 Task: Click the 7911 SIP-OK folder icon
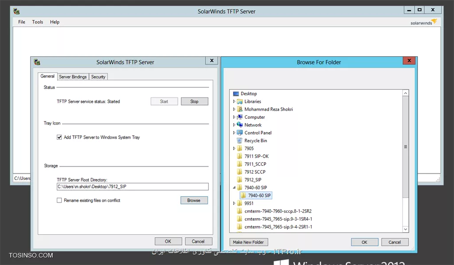click(239, 156)
